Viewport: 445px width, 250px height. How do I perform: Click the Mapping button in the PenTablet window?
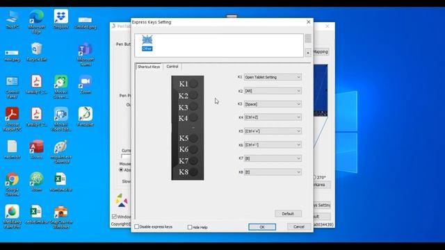pyautogui.click(x=321, y=51)
